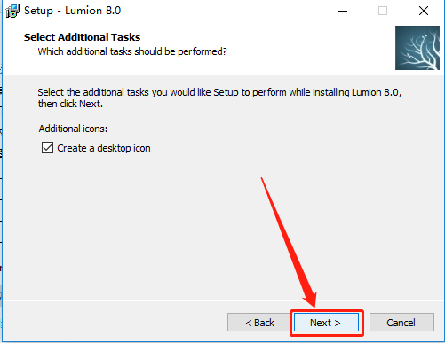Click the white header banner area
The width and height of the screenshot is (445, 343).
click(207, 49)
